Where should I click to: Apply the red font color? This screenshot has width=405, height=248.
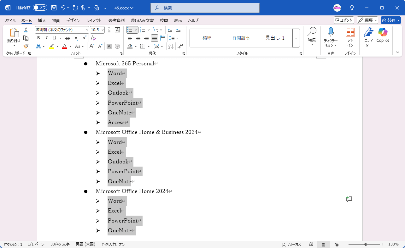pyautogui.click(x=65, y=46)
